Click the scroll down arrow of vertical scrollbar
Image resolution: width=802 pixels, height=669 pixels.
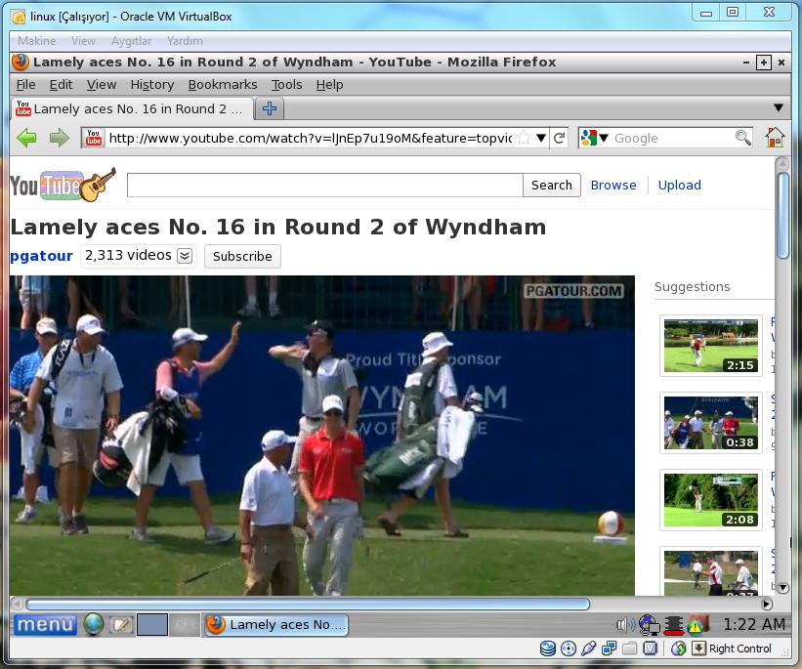tap(782, 588)
